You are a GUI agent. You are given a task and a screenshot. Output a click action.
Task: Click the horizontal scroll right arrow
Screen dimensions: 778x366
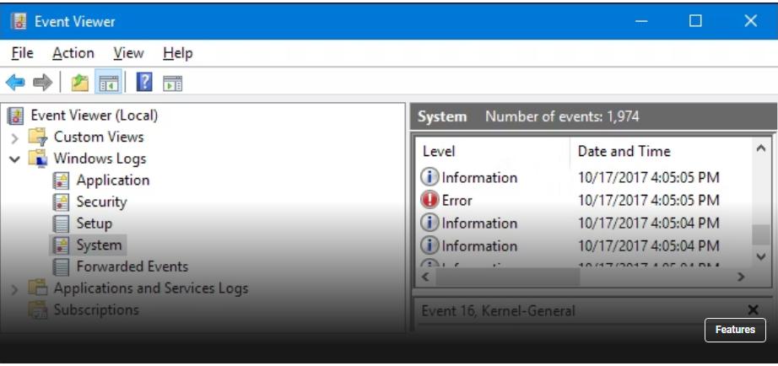[741, 277]
